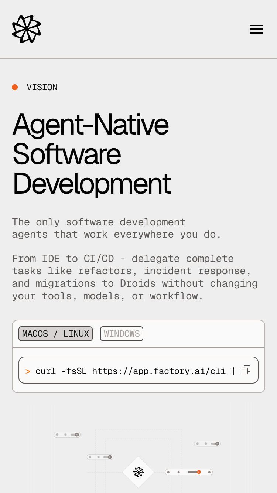Click the orange prompt chevron before curl
Screen dimensions: 277x493
[x=28, y=371]
